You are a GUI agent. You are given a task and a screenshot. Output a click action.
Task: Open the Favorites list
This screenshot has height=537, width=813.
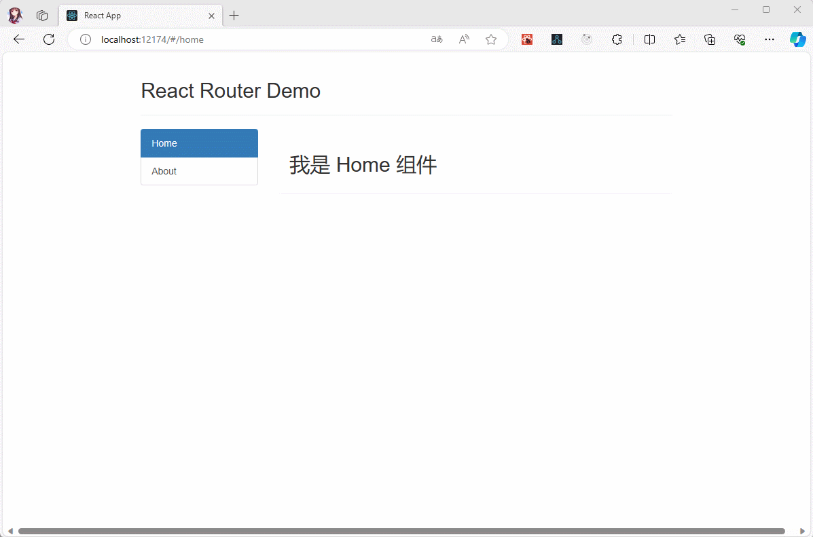click(680, 39)
